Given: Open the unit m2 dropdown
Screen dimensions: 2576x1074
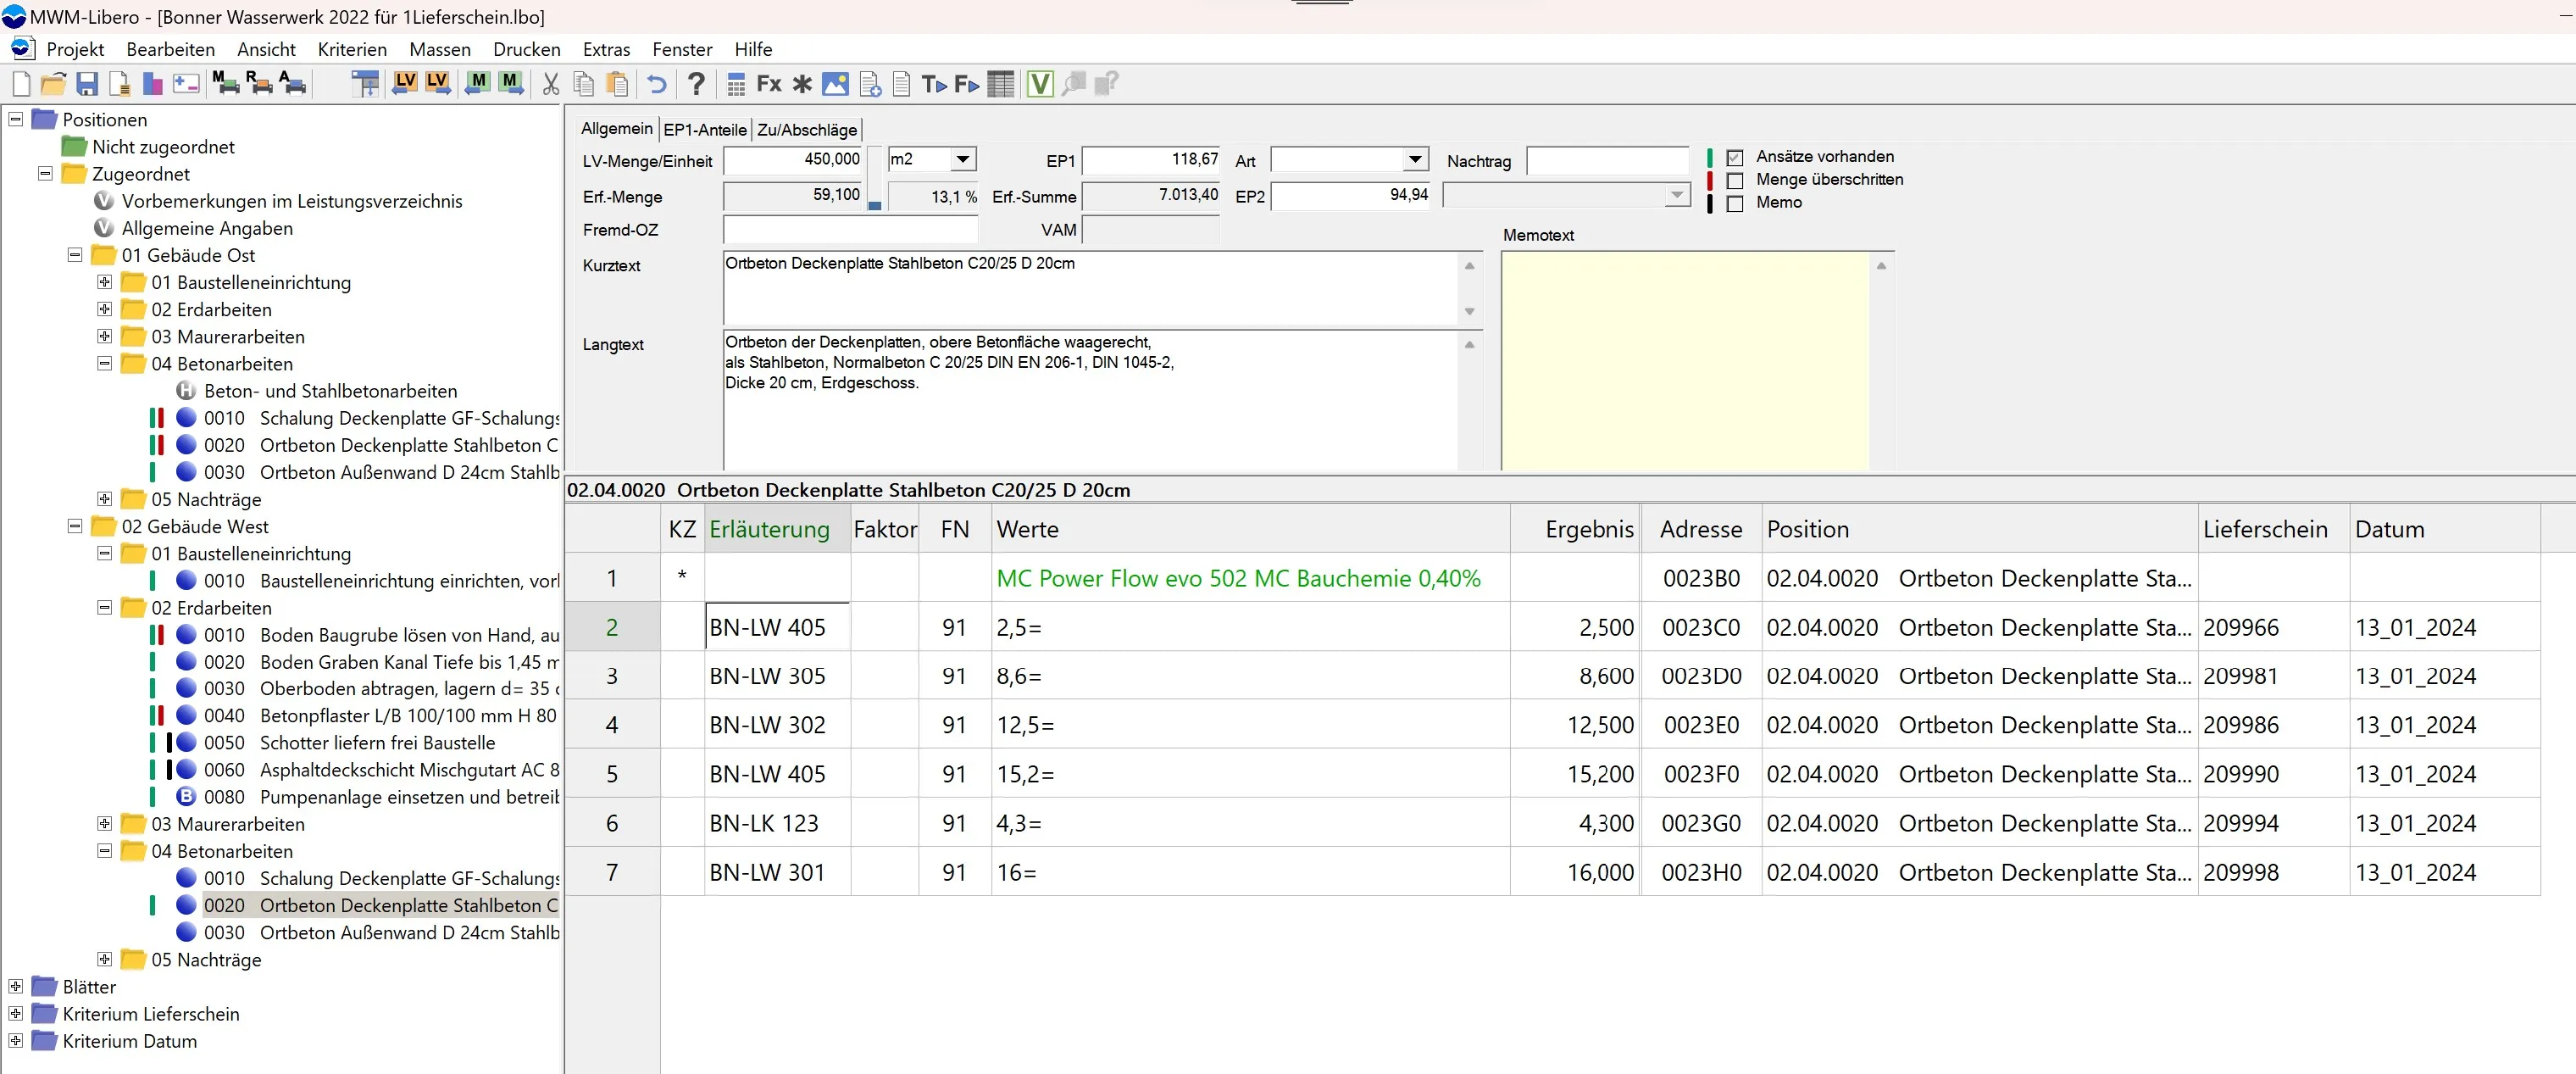Looking at the screenshot, I should pyautogui.click(x=962, y=159).
